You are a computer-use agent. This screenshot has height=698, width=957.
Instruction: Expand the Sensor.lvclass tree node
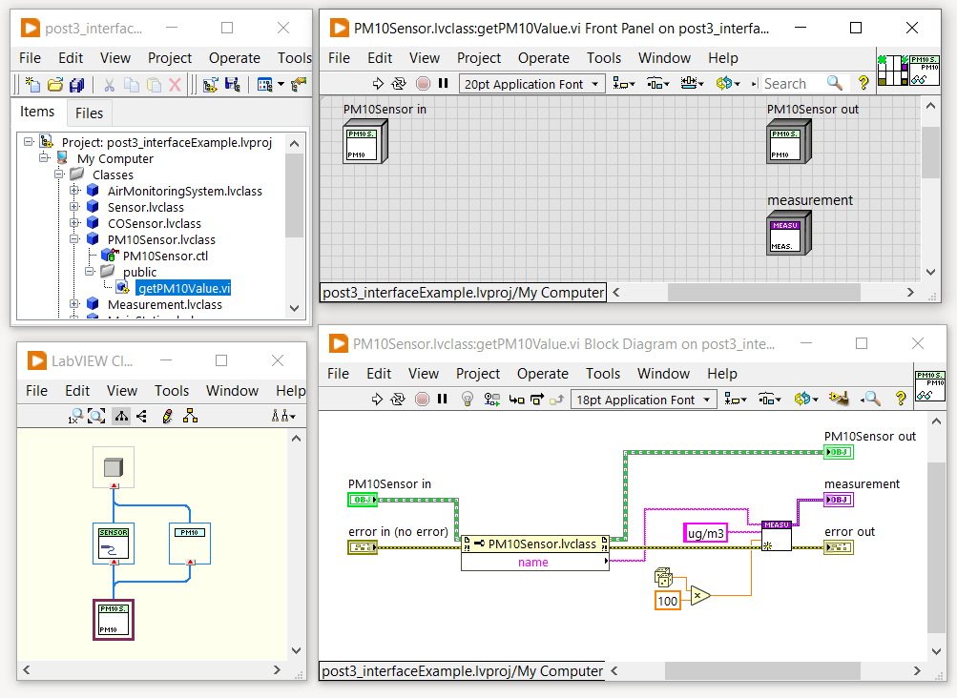74,207
